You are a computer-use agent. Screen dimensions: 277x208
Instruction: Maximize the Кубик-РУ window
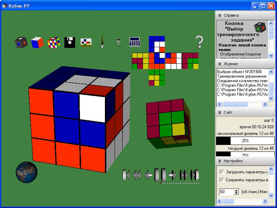click(x=263, y=6)
